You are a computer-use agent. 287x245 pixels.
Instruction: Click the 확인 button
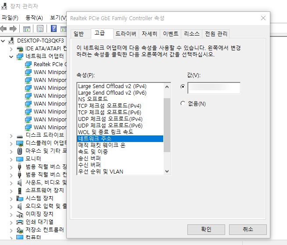(x=206, y=230)
